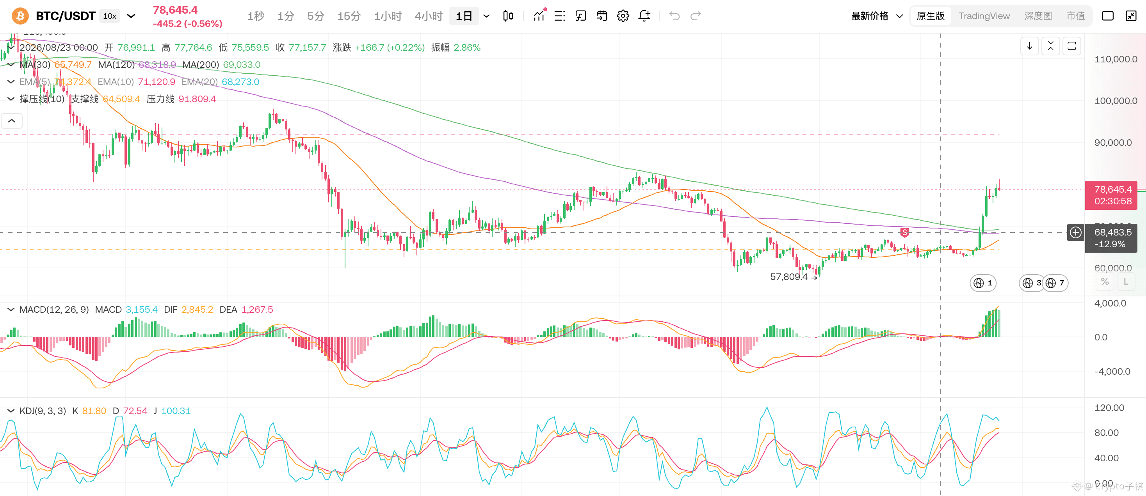
Task: Click the DEA value 1,267.5
Action: pyautogui.click(x=257, y=309)
